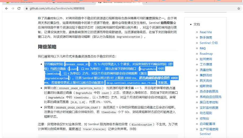Image resolution: width=243 pixels, height=138 pixels.
Task: Open the 熔断降级 sidebar link
Action: tap(206, 86)
